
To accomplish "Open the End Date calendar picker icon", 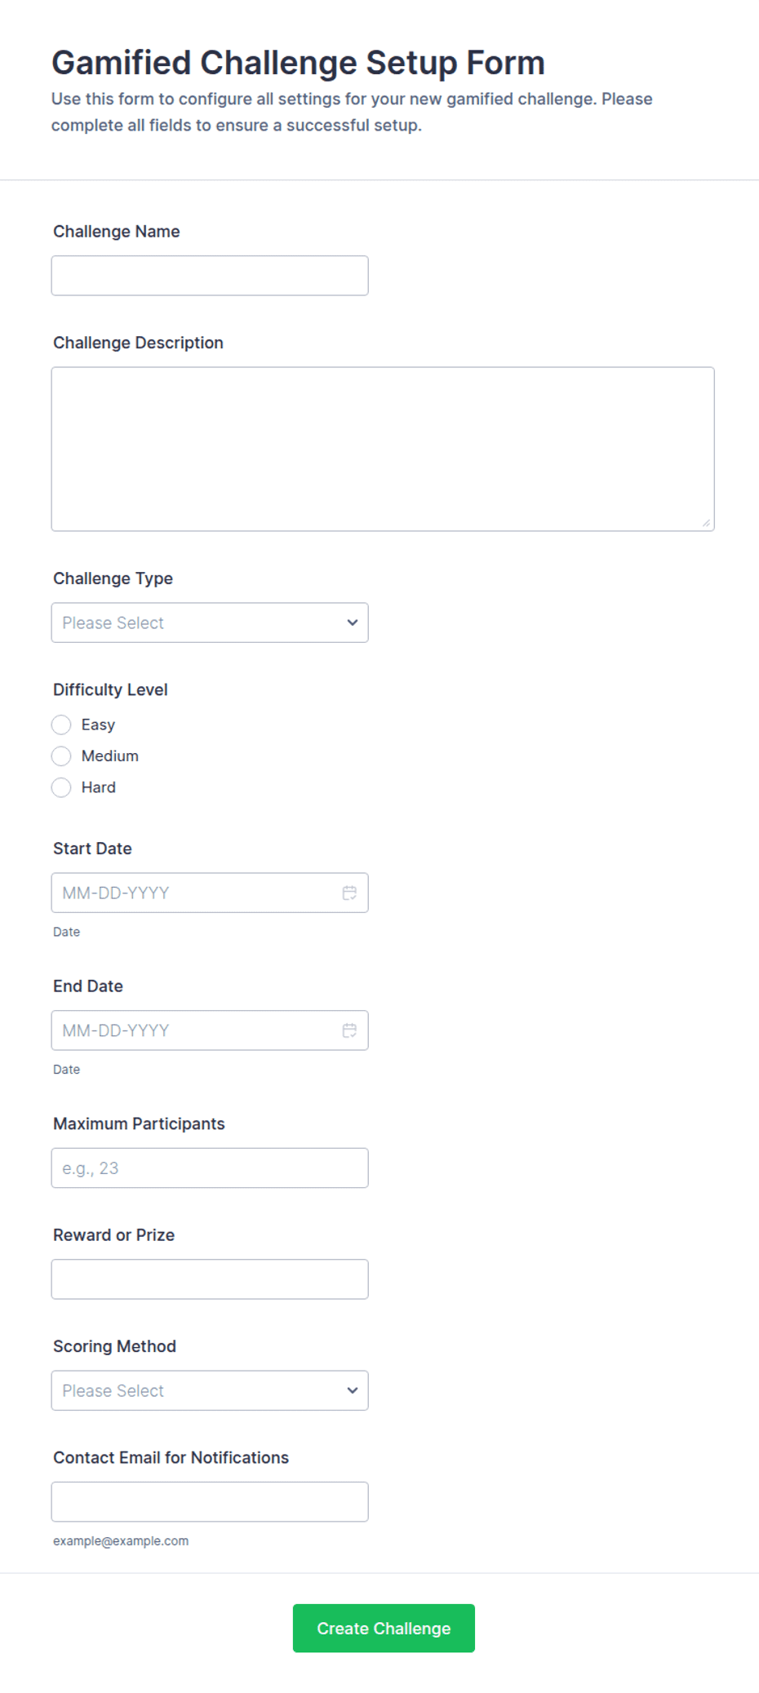I will [x=349, y=1030].
